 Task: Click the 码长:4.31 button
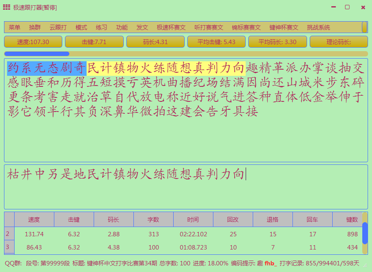point(156,42)
